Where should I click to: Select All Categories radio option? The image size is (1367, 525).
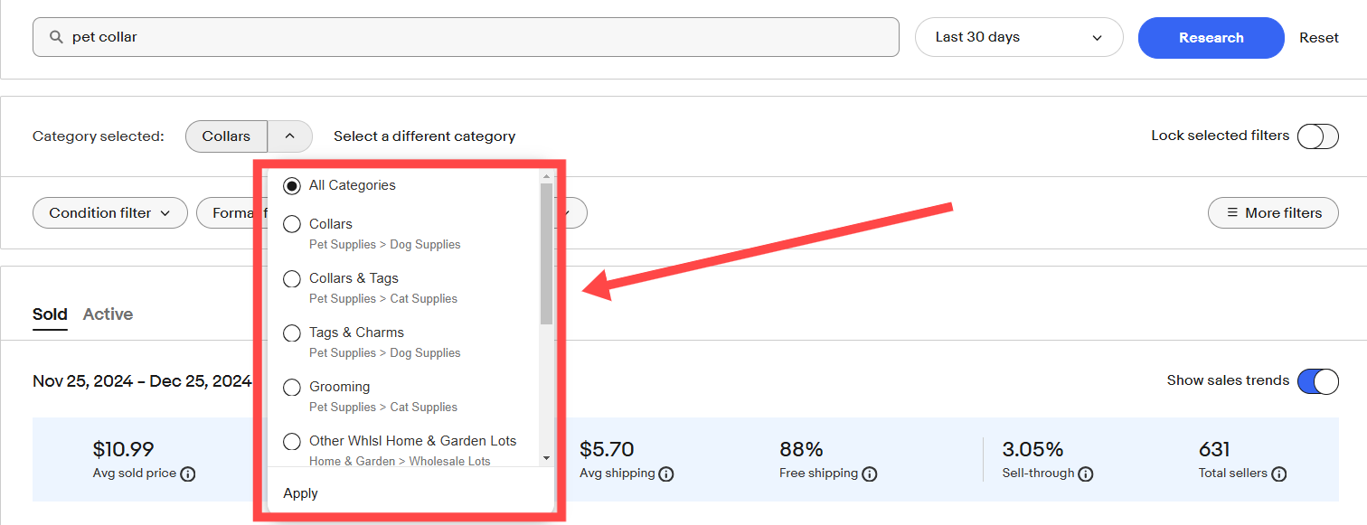[x=292, y=186]
